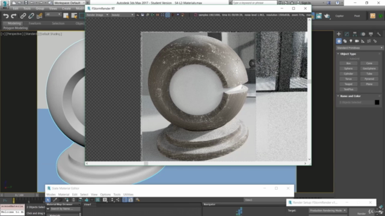This screenshot has width=385, height=216.
Task: Click the Select Object tool icon
Action: pyautogui.click(x=66, y=16)
